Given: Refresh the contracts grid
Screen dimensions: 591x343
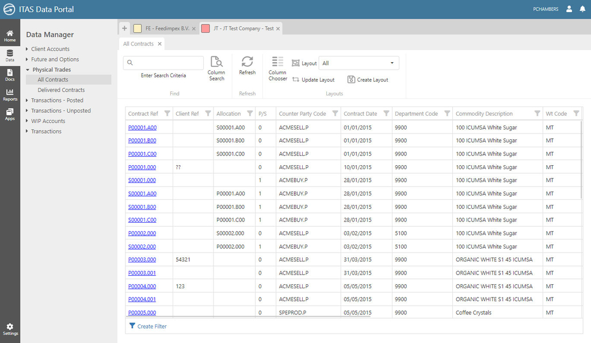Looking at the screenshot, I should coord(247,66).
